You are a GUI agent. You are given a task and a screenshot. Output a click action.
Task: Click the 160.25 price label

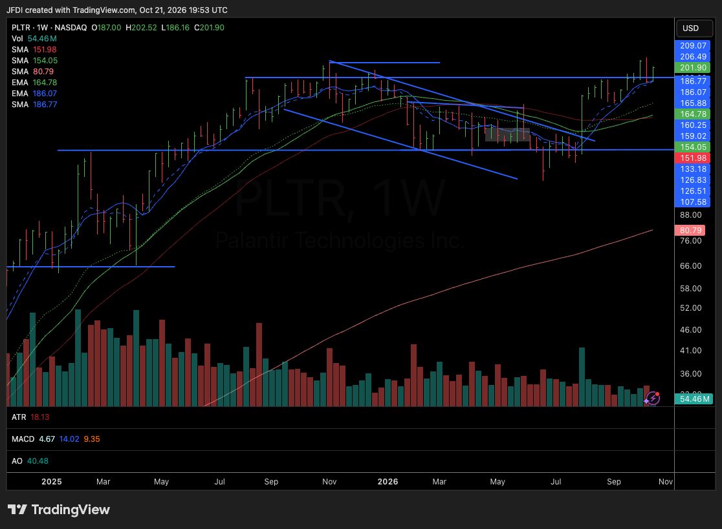point(692,125)
